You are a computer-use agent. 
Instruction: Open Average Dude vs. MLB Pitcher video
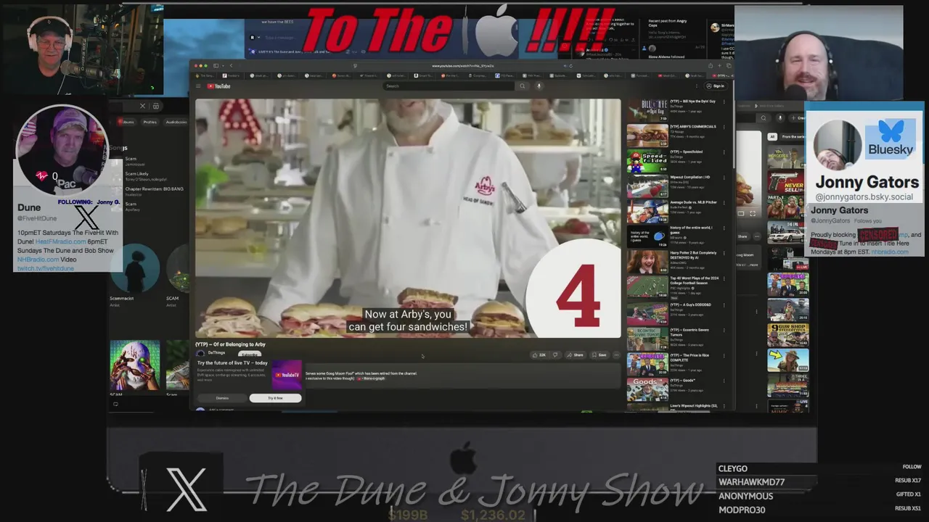tap(647, 212)
